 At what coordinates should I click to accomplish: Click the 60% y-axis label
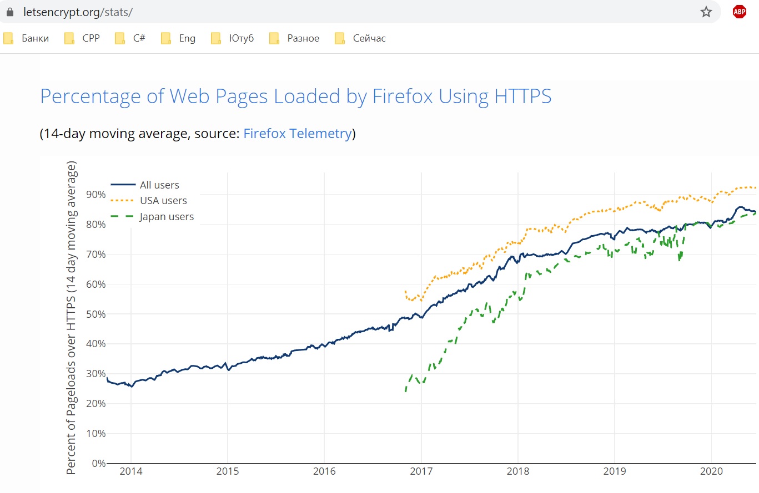coord(95,284)
